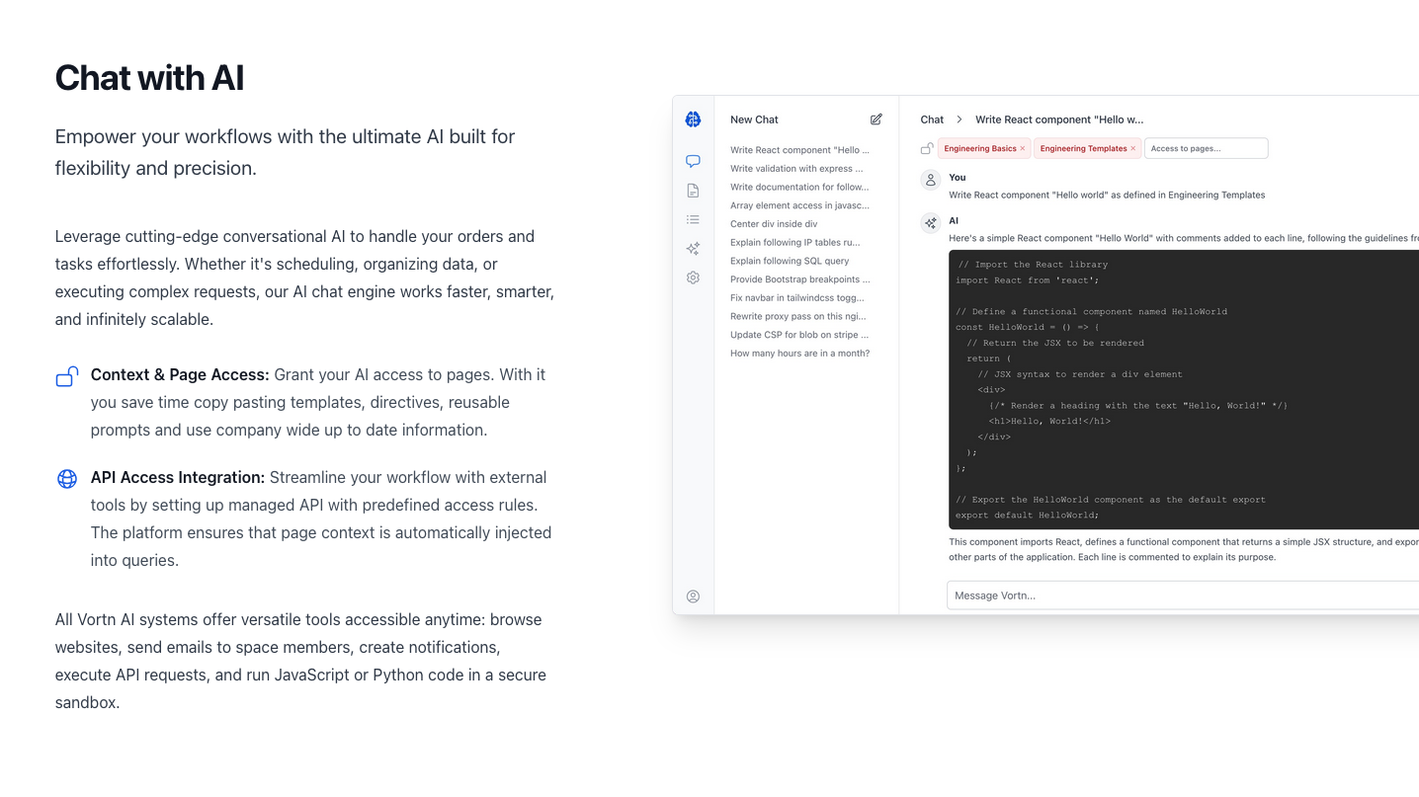Screen dimensions: 1419x797
Task: Remove the Engineering Basics tag
Action: pos(1023,148)
